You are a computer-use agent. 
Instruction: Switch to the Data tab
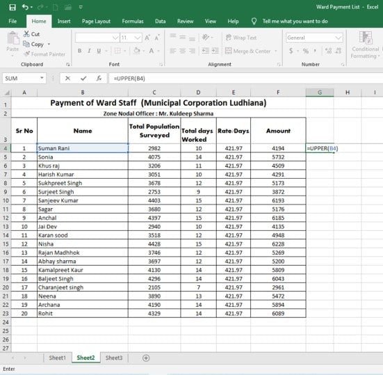161,22
